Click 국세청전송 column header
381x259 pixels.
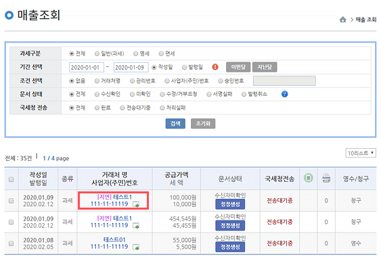(279, 179)
